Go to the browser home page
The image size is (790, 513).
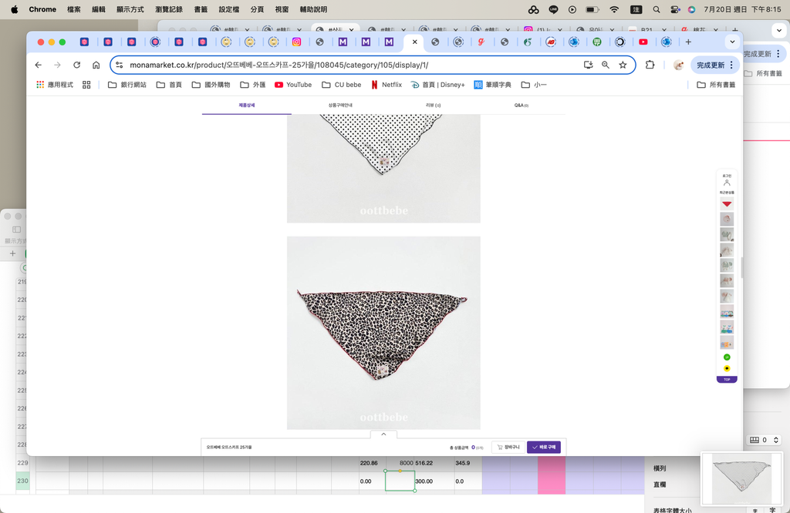(x=96, y=65)
